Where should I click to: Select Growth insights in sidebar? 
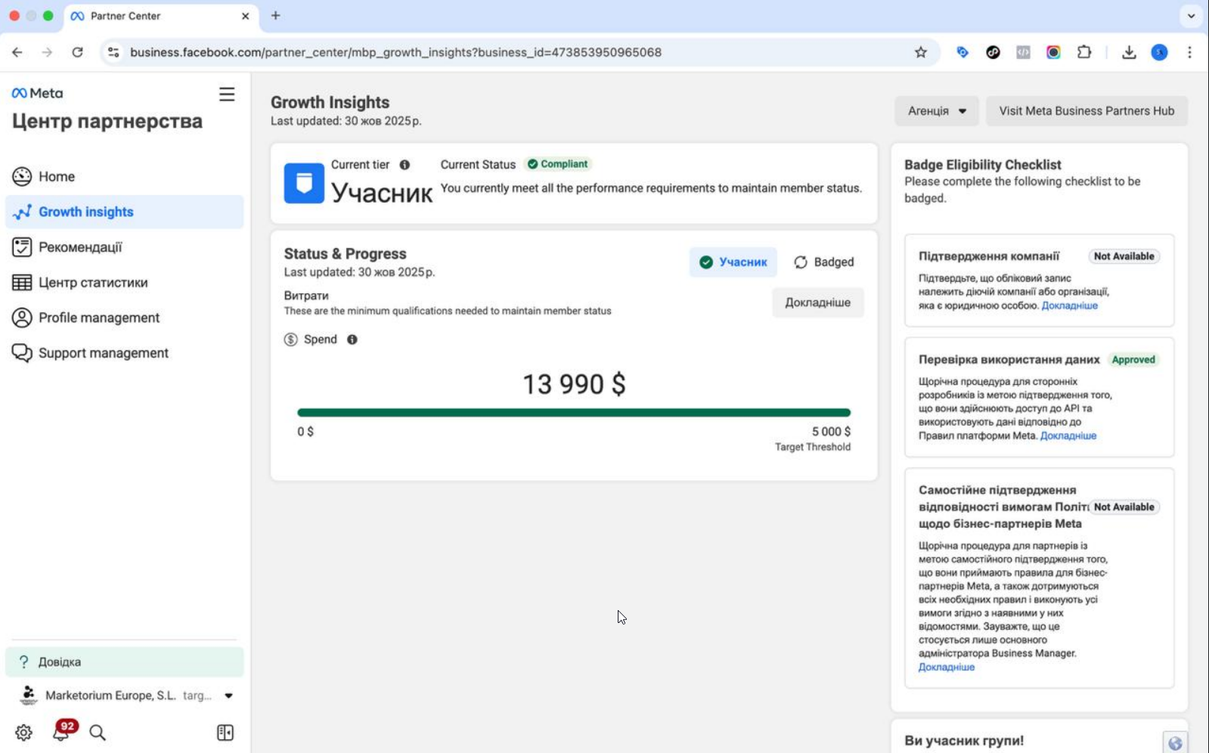(124, 212)
